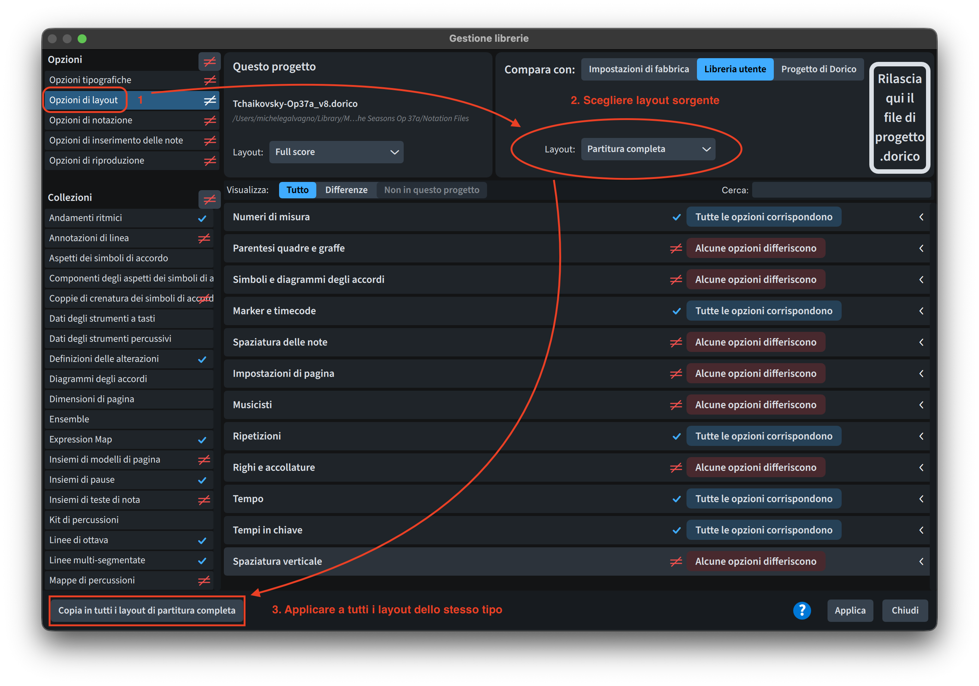Viewport: 979px width, 686px height.
Task: Choose Impostazioni di fabbrica comparison source
Action: tap(638, 69)
